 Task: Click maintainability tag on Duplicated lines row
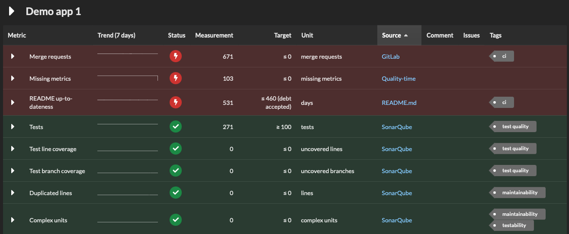tap(518, 192)
